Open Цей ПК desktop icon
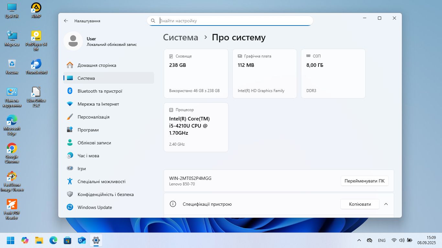Viewport: 442px width, 248px height. (12, 10)
